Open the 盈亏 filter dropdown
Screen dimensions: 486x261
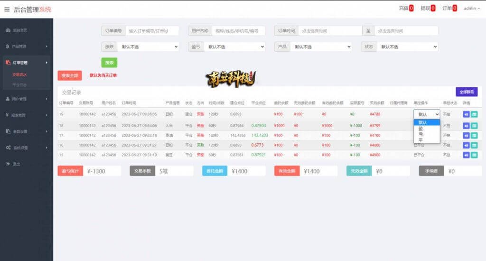[234, 47]
